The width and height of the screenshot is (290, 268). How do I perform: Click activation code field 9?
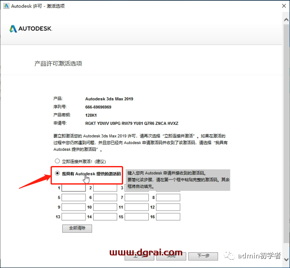click(x=74, y=207)
